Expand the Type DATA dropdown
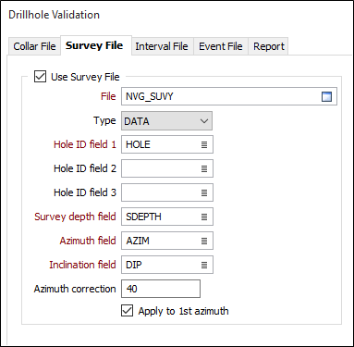Viewport: 354px width, 347px height. point(166,121)
